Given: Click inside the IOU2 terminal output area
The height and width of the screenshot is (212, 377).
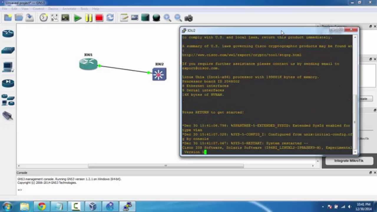Looking at the screenshot, I should tap(267, 95).
